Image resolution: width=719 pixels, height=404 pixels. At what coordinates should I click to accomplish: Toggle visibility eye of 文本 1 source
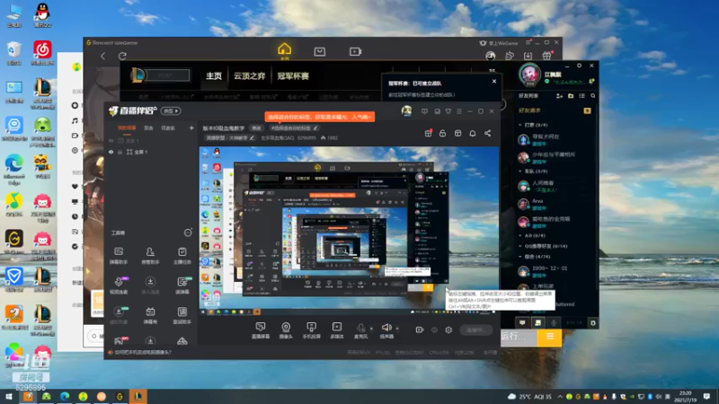tap(111, 141)
